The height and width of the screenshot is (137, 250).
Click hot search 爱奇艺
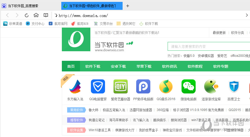[222, 56]
